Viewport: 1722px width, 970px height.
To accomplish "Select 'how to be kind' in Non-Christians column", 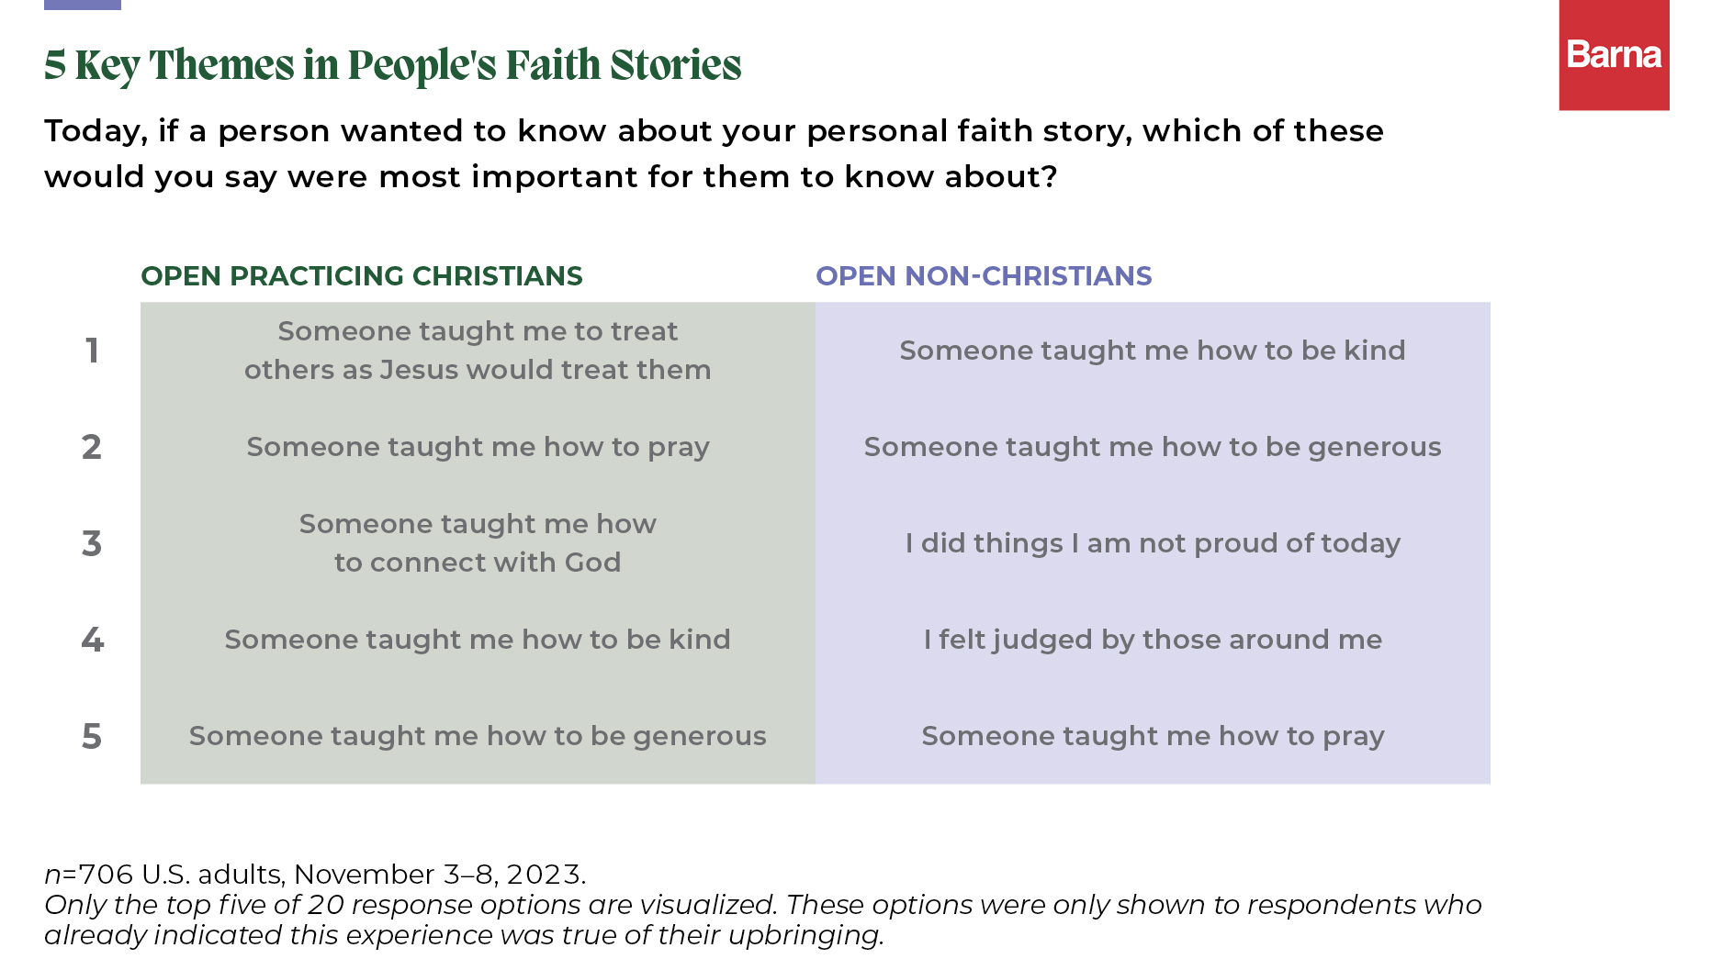I will (1152, 351).
